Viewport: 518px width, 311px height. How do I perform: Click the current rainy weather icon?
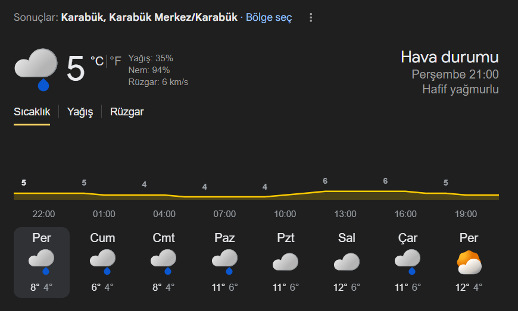point(36,68)
